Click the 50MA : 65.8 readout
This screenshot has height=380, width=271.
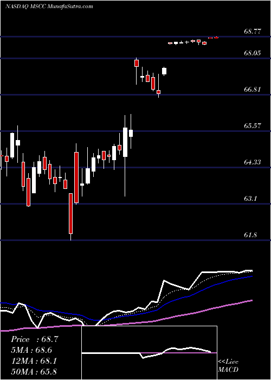pyautogui.click(x=34, y=372)
